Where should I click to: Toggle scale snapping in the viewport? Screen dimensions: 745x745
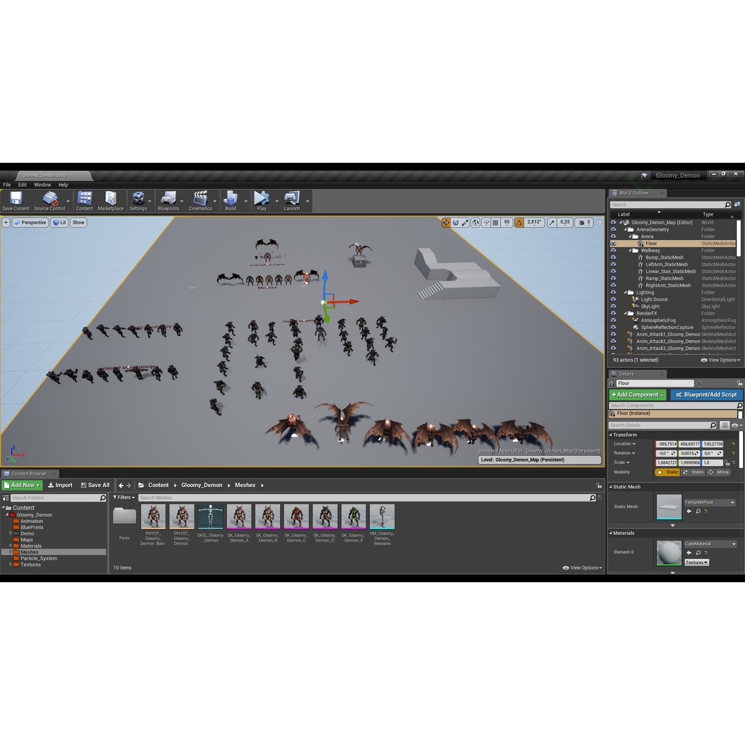coord(552,222)
